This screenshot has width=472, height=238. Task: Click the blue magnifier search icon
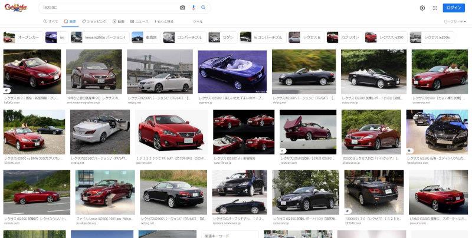(x=203, y=8)
